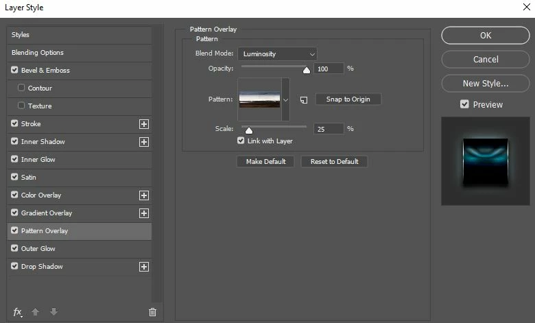Click the style preview thumbnail

[486, 161]
